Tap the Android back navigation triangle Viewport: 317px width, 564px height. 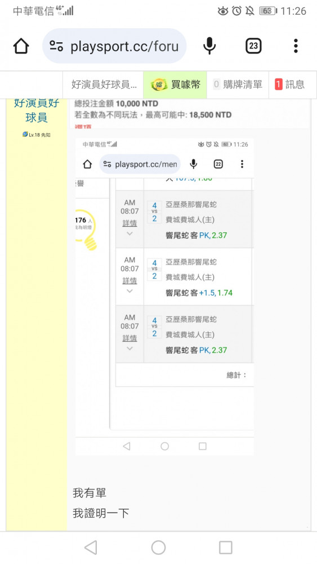tap(91, 548)
